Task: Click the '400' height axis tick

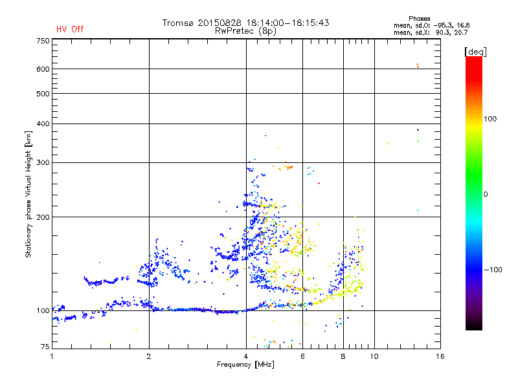Action: [43, 124]
